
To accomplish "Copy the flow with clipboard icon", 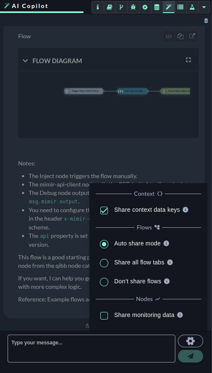I will 180,36.
